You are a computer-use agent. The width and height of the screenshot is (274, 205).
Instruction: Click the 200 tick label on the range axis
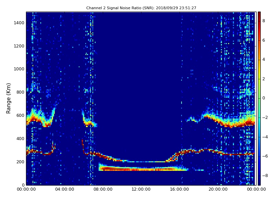point(20,162)
